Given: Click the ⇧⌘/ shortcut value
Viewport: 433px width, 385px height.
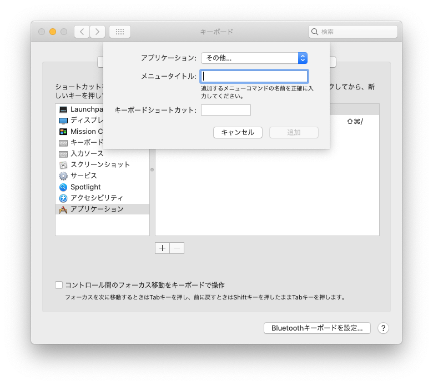Looking at the screenshot, I should pos(355,121).
